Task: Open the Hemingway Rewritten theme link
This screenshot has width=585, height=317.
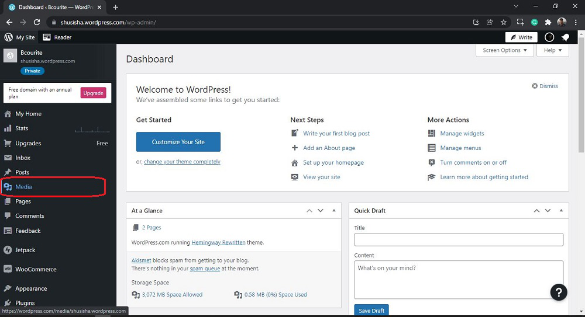Action: click(x=219, y=242)
